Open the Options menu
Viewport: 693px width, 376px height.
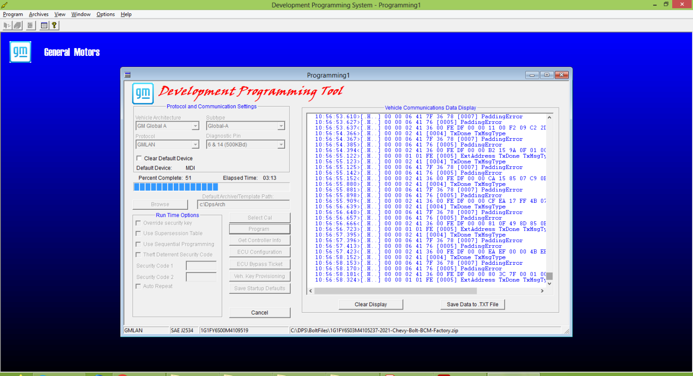[x=105, y=14]
